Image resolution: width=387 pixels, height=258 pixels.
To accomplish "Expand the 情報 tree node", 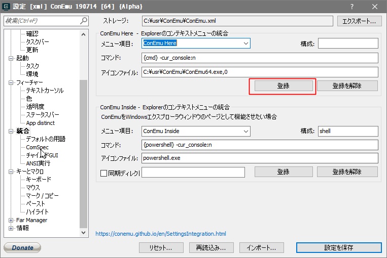I will click(x=11, y=228).
